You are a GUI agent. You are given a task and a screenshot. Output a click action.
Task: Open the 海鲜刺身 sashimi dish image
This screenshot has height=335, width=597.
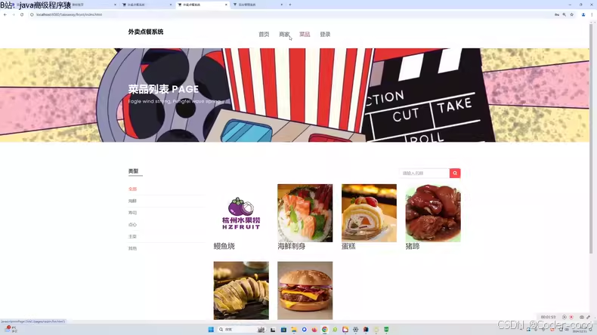(305, 213)
